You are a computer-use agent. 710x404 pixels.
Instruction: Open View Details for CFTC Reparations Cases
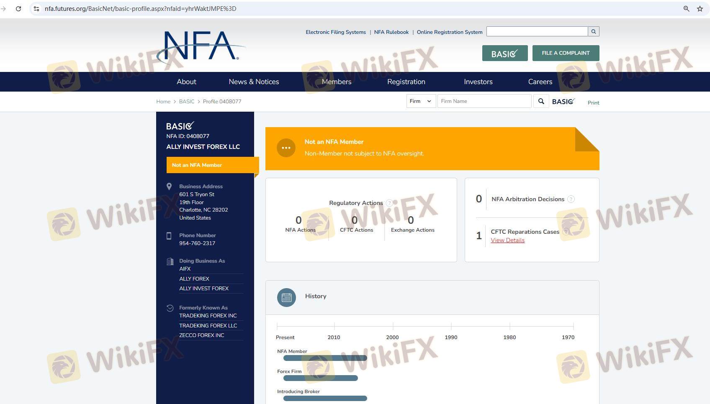point(507,240)
